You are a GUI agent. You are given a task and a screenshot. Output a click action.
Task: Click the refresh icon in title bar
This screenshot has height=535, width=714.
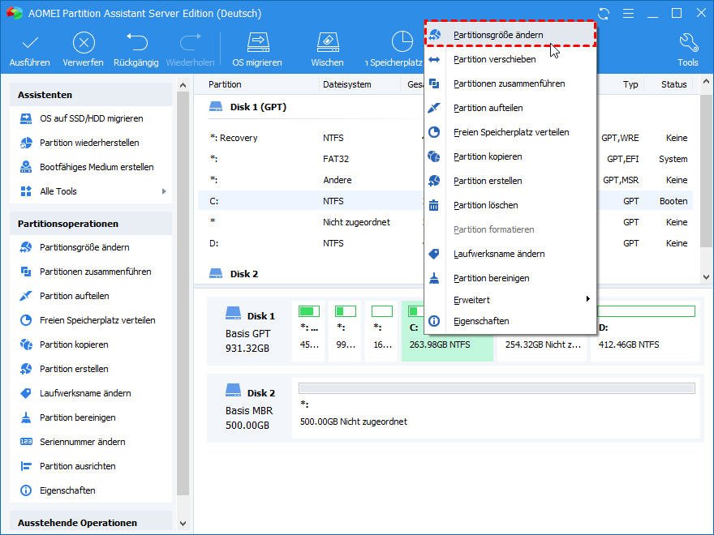tap(604, 14)
